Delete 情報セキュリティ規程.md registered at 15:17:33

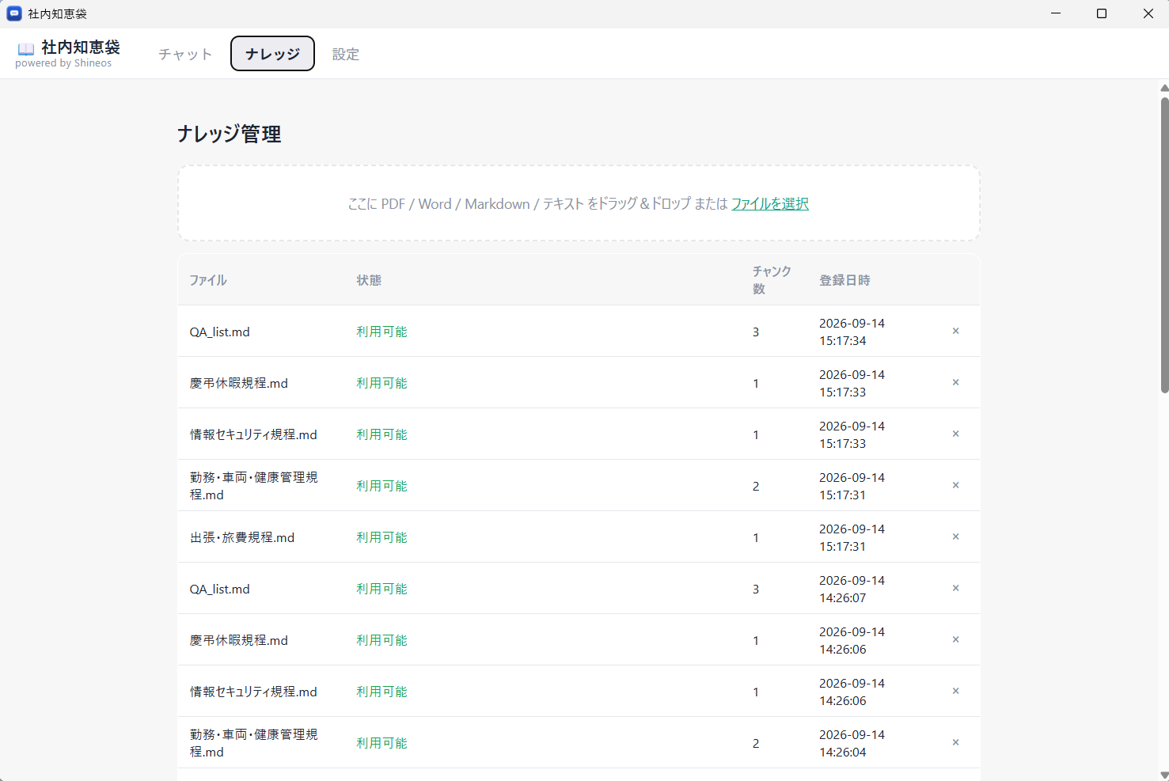[955, 434]
